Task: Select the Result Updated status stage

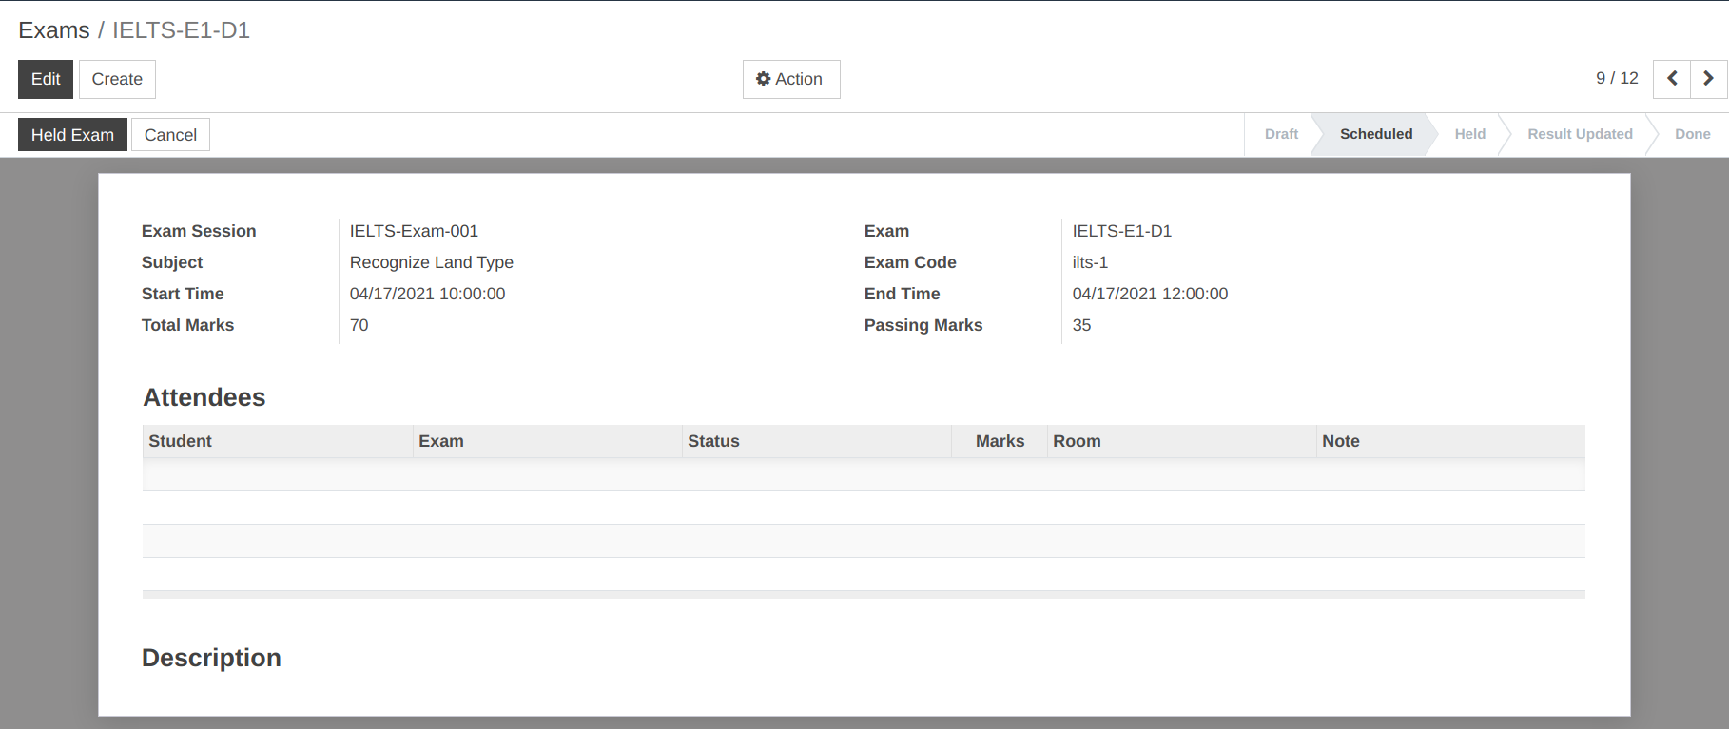Action: pos(1580,134)
